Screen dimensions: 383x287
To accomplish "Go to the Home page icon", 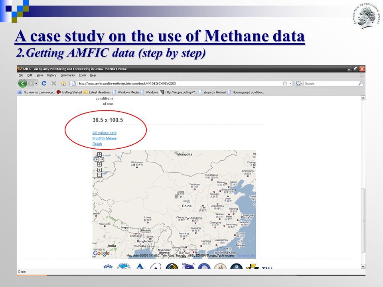I will coord(63,83).
